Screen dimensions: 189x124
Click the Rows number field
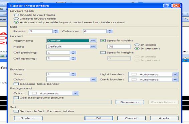[x=41, y=31]
